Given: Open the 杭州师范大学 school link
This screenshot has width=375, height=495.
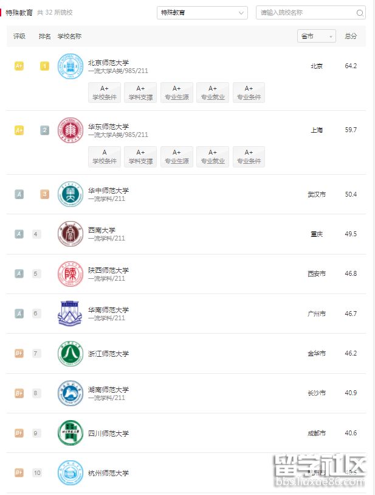Looking at the screenshot, I should [108, 473].
